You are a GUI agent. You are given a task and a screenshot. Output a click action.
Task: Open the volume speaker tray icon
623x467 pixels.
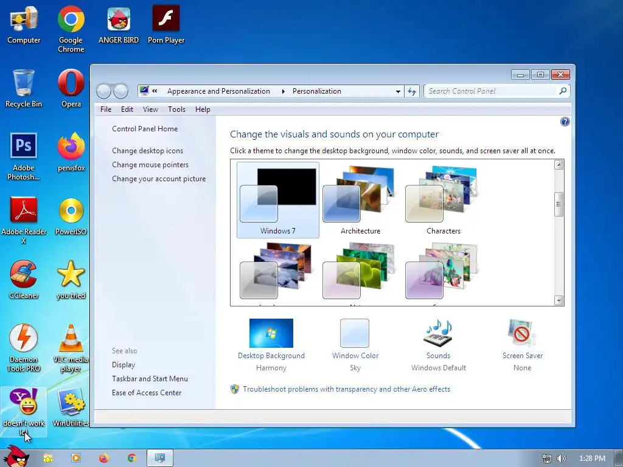click(x=561, y=458)
